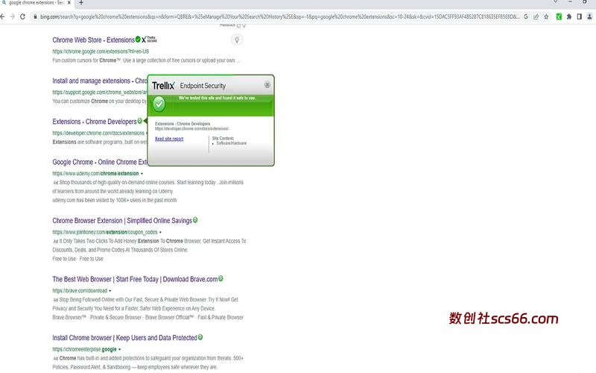Select the google chrome extensions tab
The height and width of the screenshot is (373, 596).
pos(34,4)
